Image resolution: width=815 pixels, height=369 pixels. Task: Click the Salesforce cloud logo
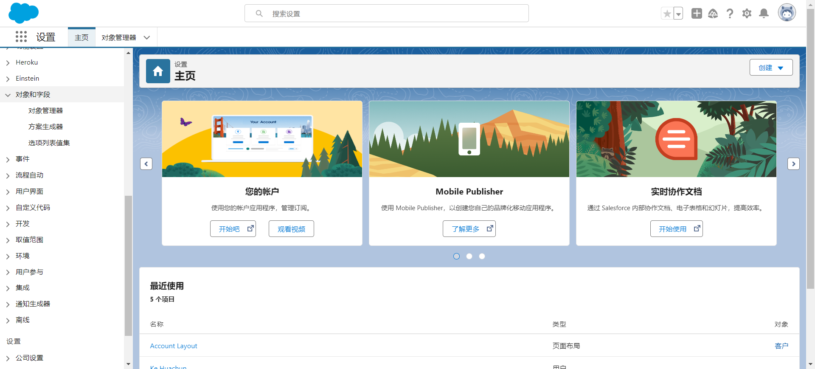click(x=23, y=13)
